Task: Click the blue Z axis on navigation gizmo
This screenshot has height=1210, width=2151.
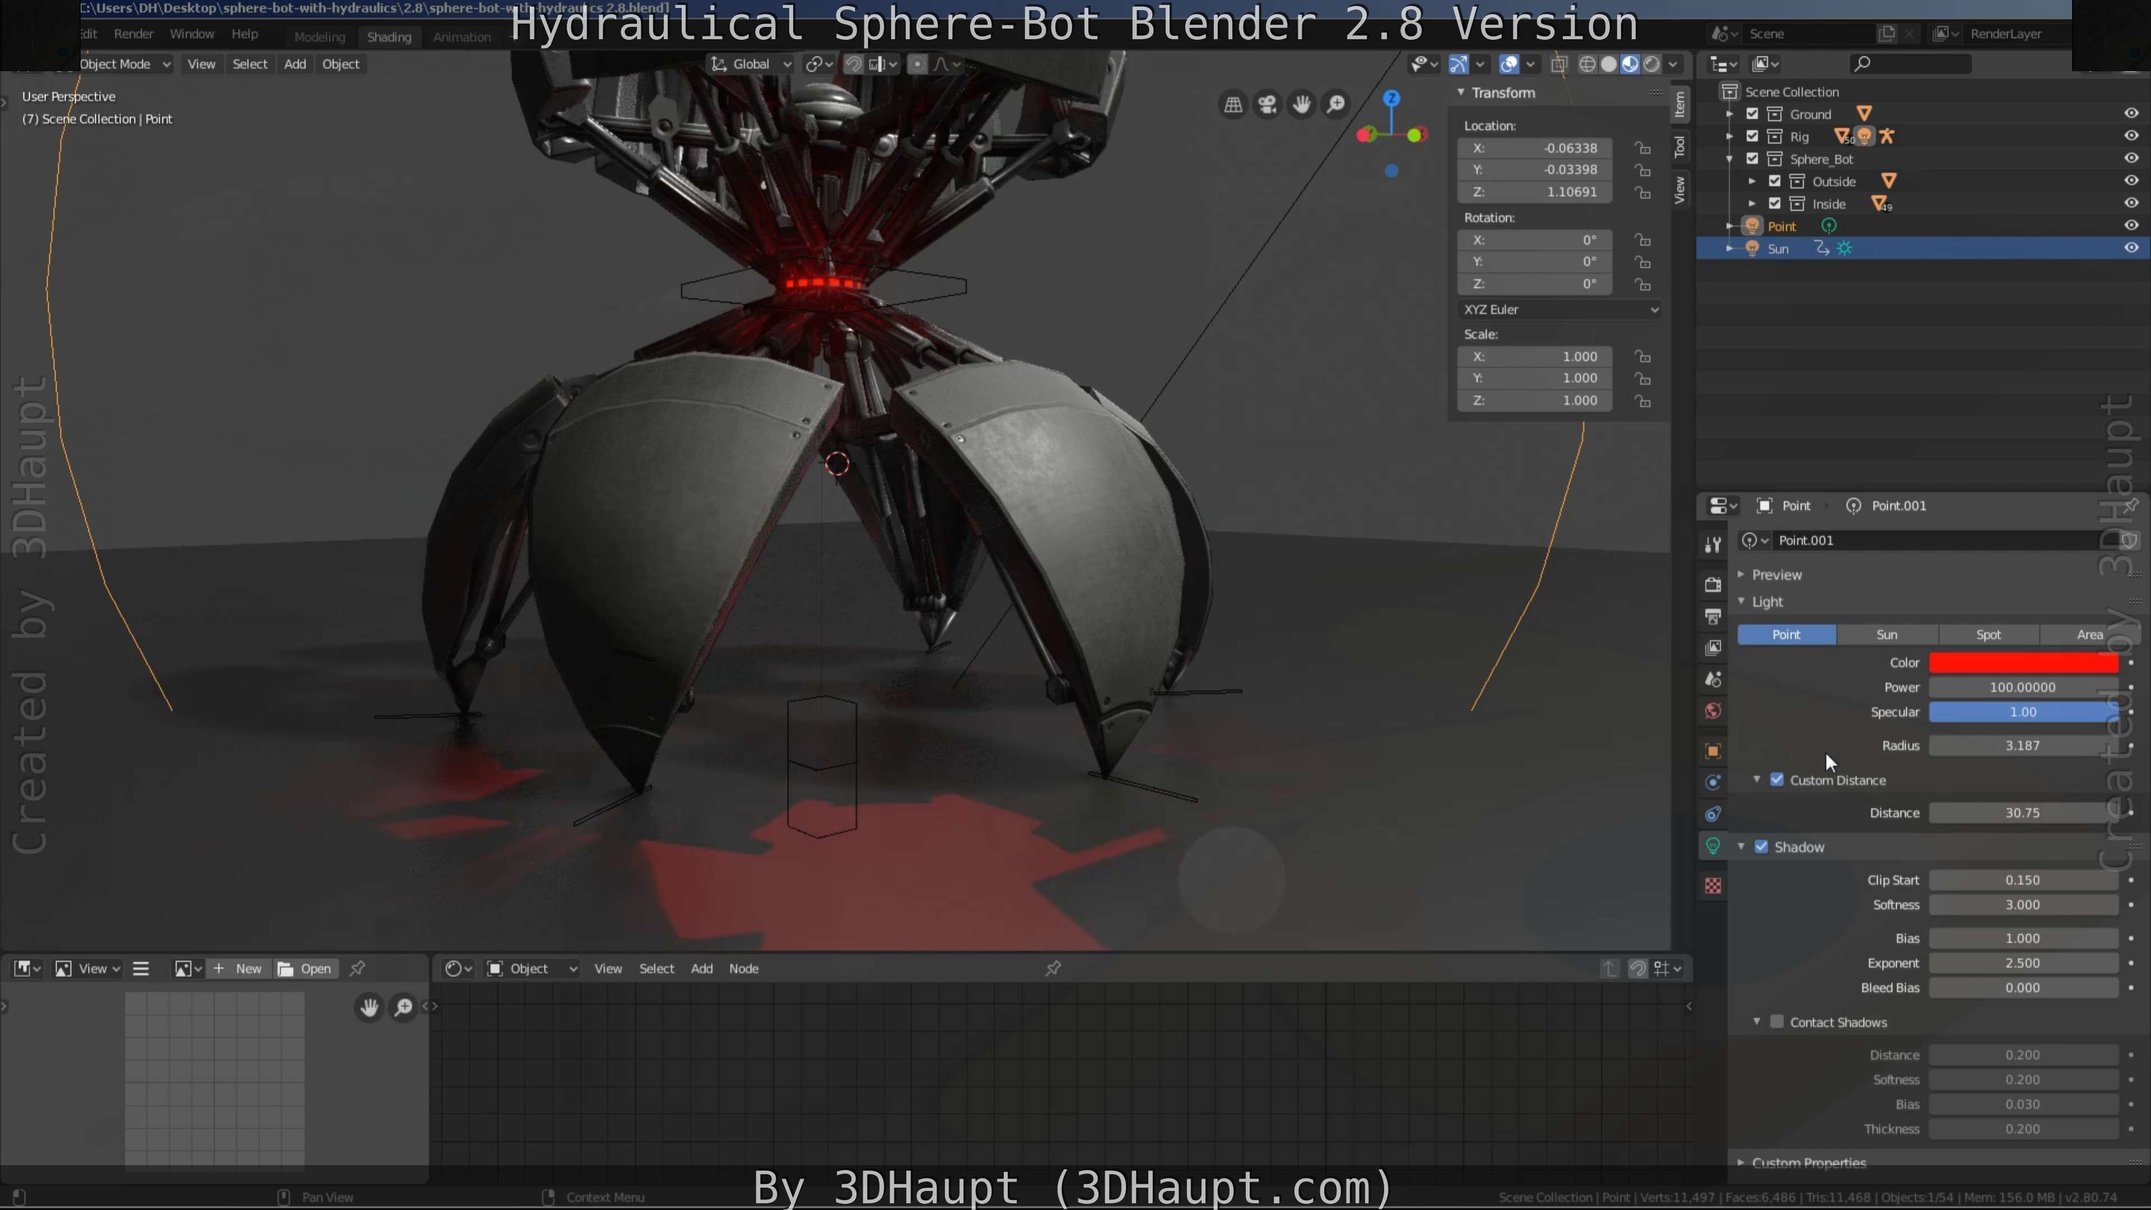Action: point(1391,99)
